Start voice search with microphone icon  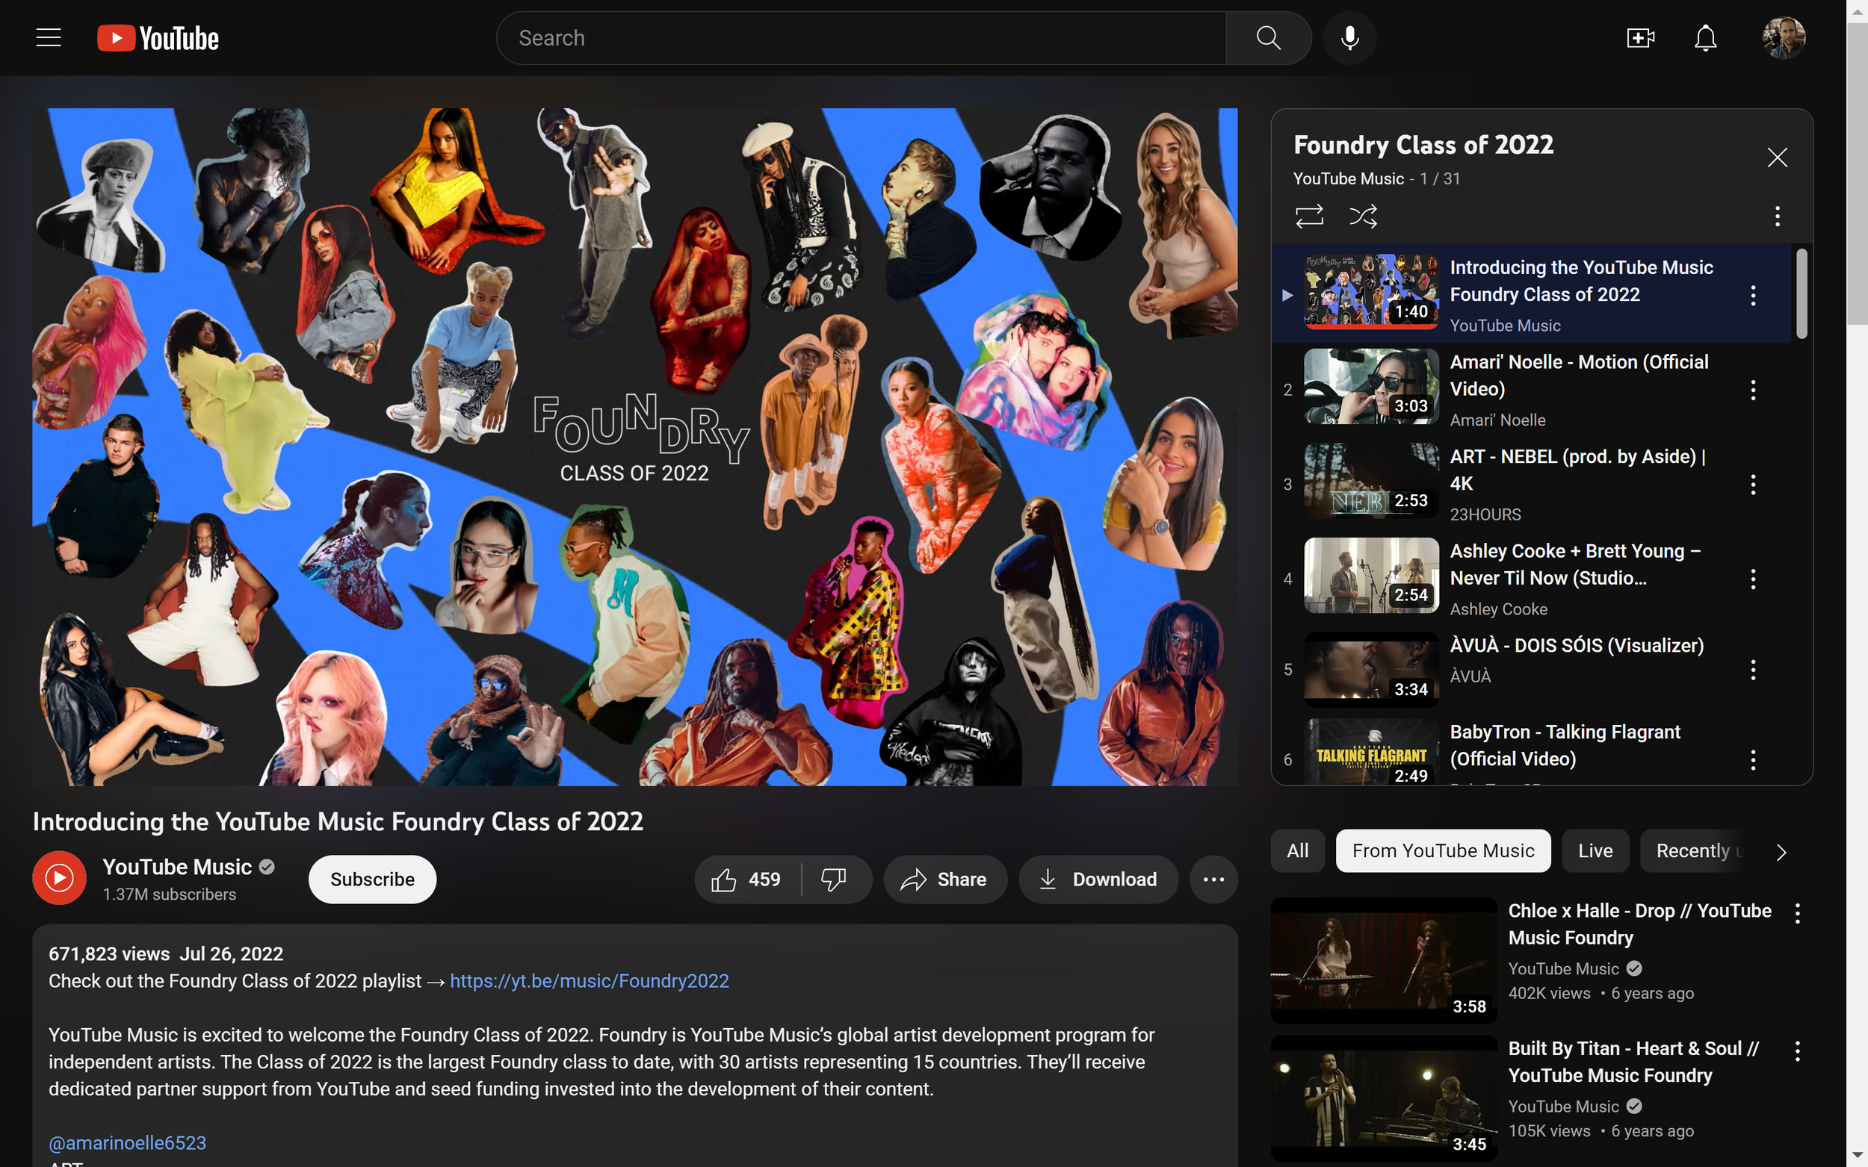(x=1349, y=38)
